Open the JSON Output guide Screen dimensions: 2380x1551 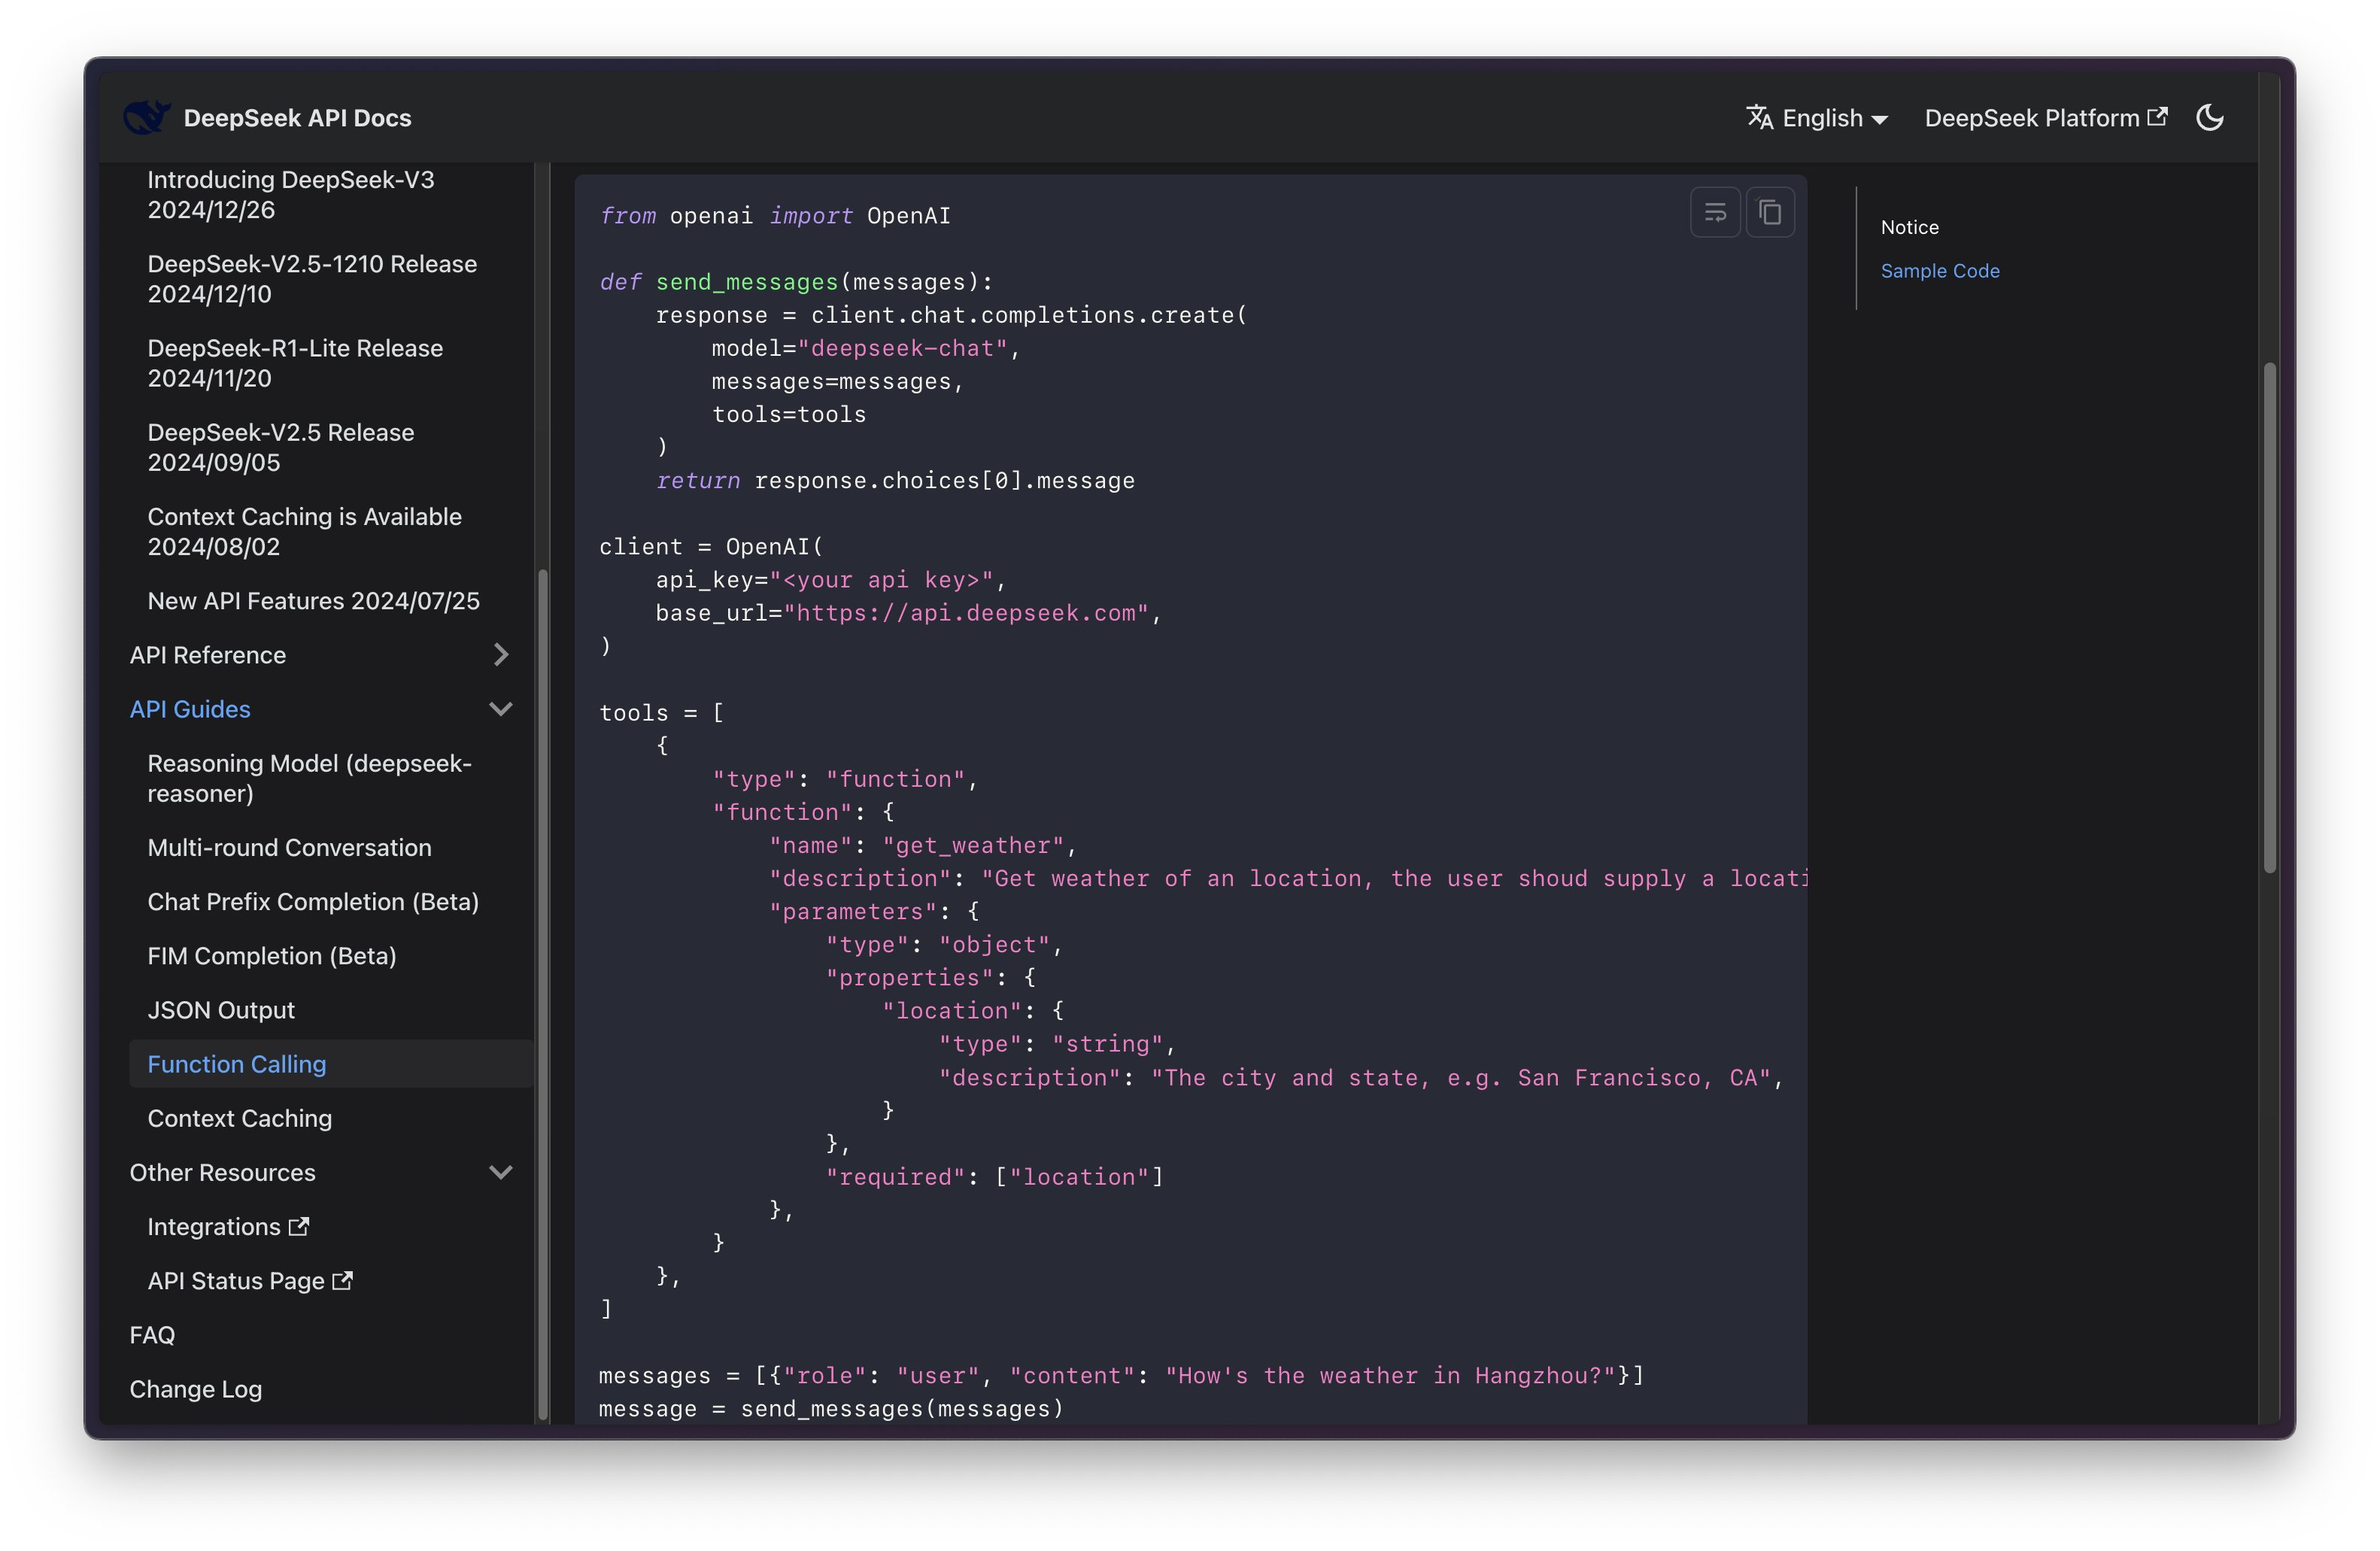(221, 1010)
